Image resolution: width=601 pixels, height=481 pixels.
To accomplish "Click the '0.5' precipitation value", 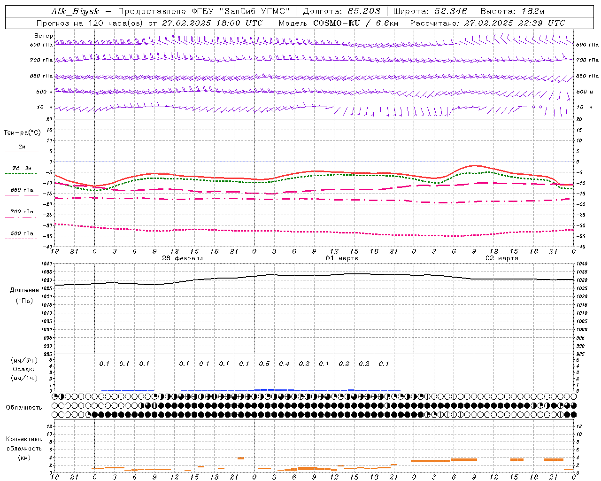I will [264, 364].
